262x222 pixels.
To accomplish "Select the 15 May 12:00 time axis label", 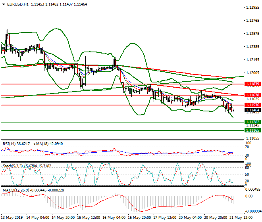I will (89, 218).
